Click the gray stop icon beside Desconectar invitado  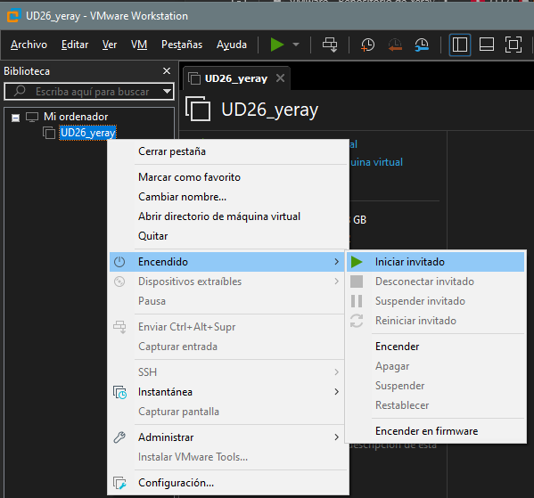[357, 282]
